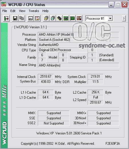This screenshot has height=149, width=129.
Task: Click the Copy to clipboard icon
Action: pyautogui.click(x=22, y=18)
